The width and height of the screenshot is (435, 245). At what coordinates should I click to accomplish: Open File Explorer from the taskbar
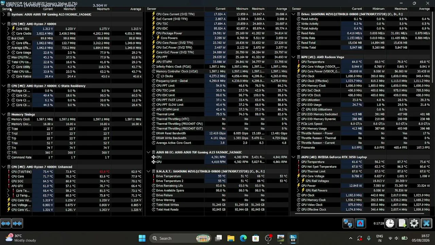click(231, 238)
